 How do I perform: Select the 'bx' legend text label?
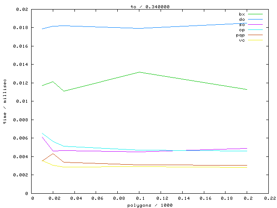(x=242, y=14)
